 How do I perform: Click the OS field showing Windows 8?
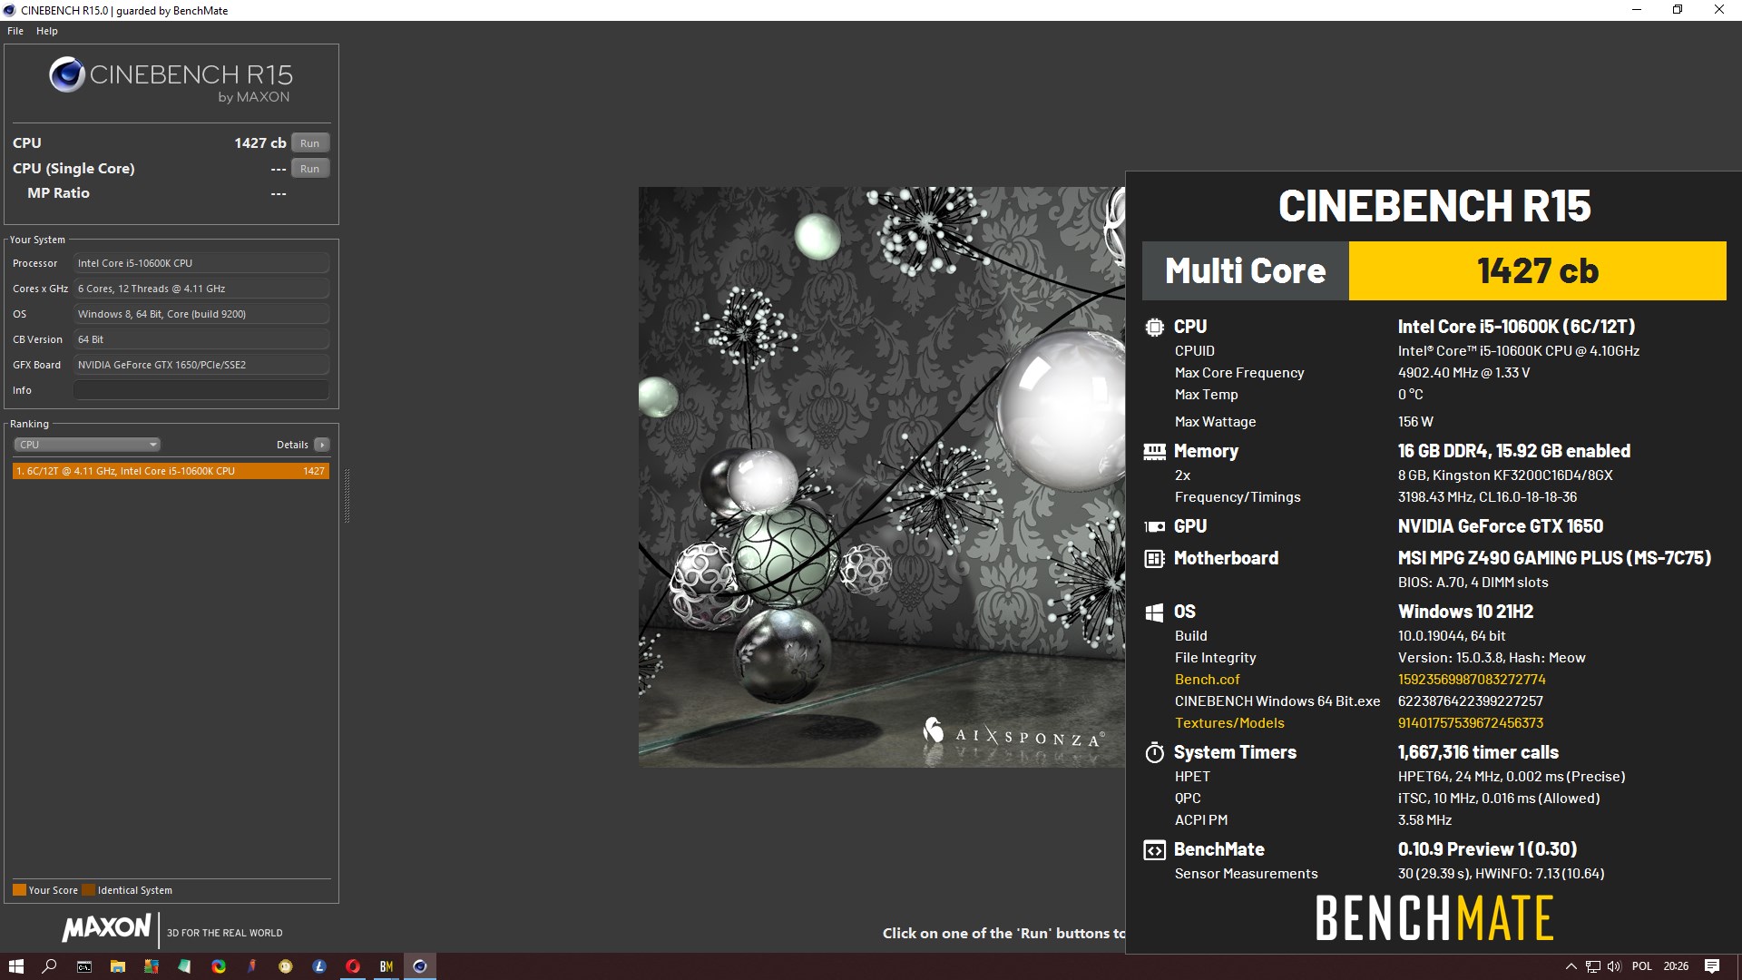201,314
